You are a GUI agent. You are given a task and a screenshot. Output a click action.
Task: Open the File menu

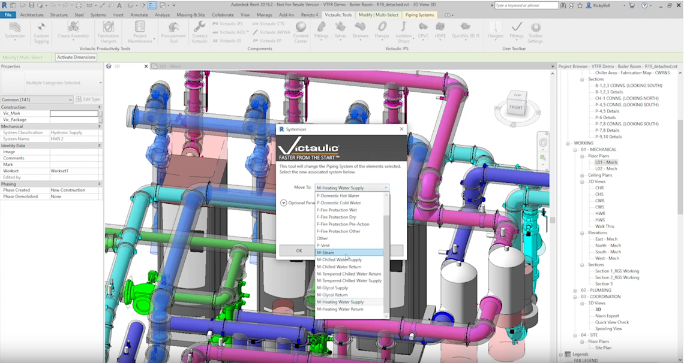tap(8, 15)
